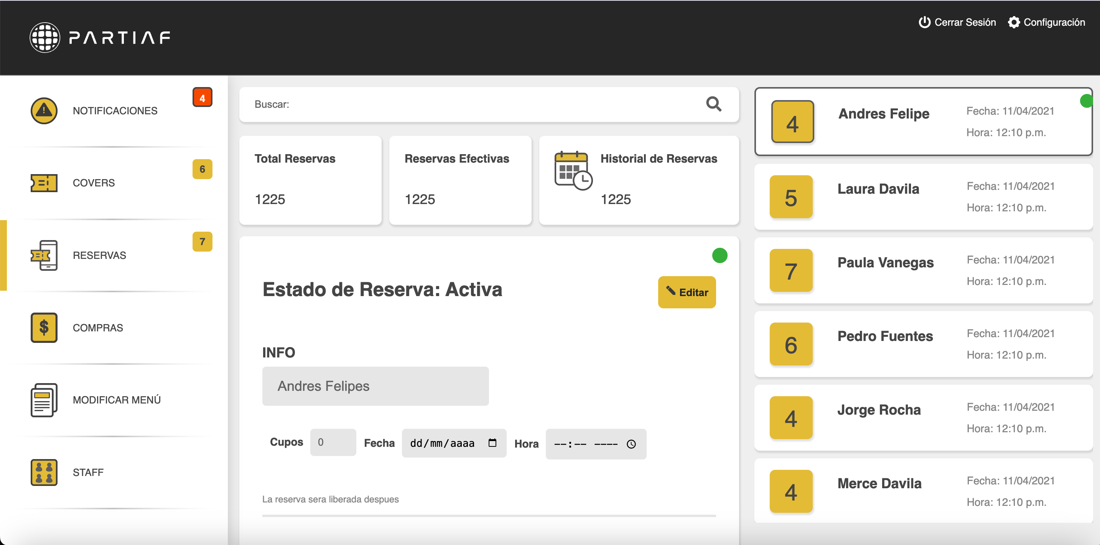Screen dimensions: 1100x545
Task: Click the Notificaciones warning triangle icon
Action: tap(44, 110)
